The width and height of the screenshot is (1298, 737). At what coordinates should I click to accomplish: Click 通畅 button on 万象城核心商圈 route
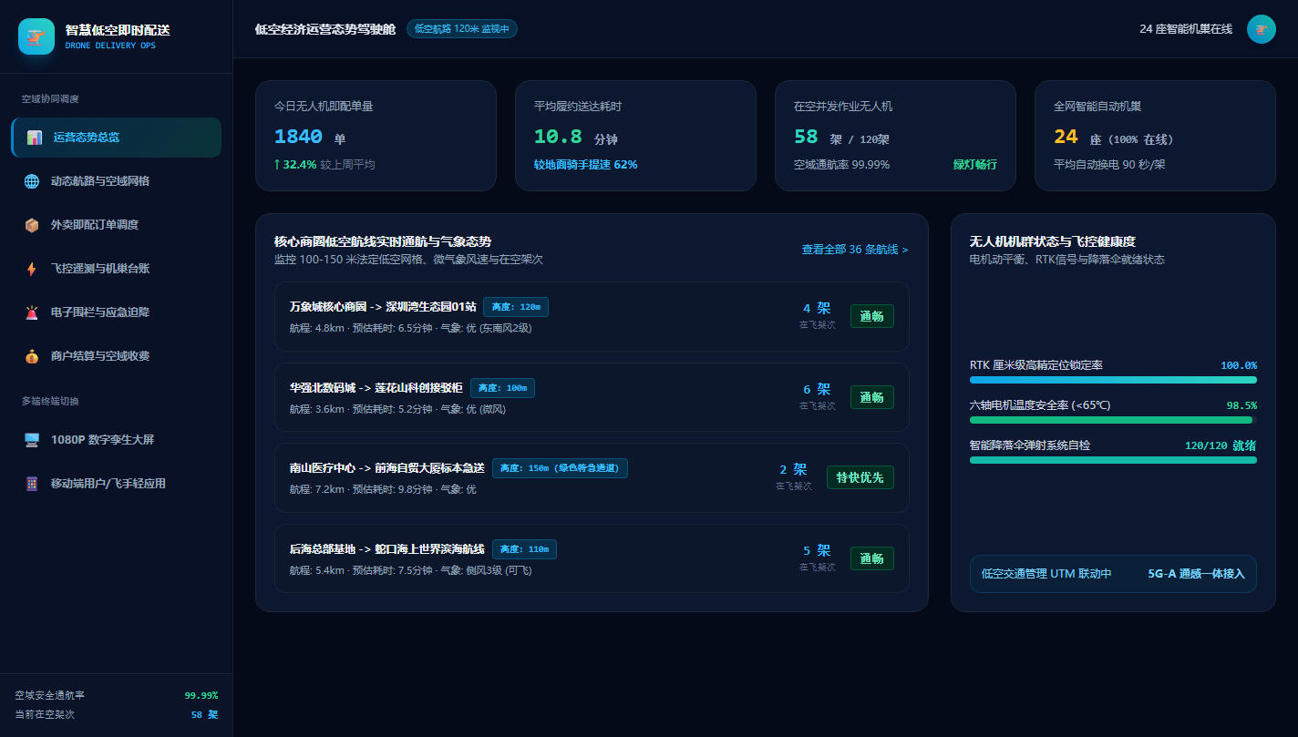(872, 316)
